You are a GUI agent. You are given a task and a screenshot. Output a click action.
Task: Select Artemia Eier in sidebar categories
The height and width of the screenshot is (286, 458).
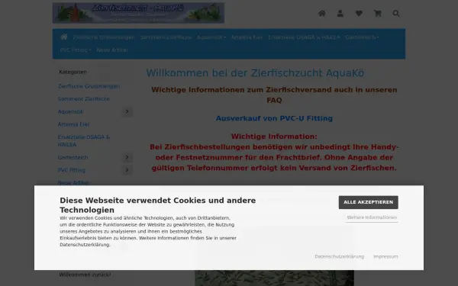click(73, 124)
